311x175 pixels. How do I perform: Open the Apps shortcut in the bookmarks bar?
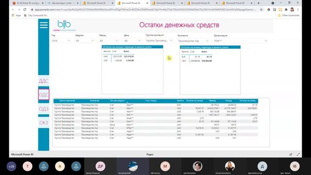click(17, 15)
